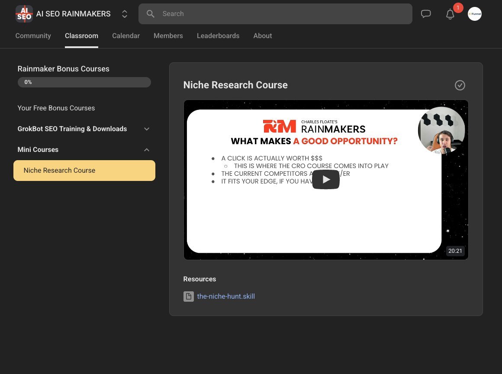Open the notifications bell icon
The image size is (502, 374).
450,14
